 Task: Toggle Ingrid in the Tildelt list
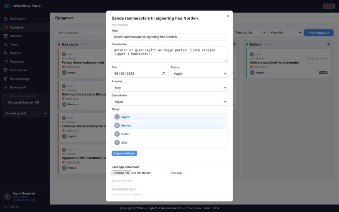coord(169,117)
